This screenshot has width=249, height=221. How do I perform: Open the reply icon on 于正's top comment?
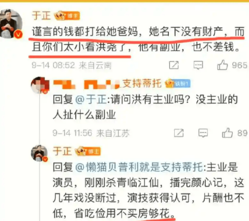click(x=198, y=65)
